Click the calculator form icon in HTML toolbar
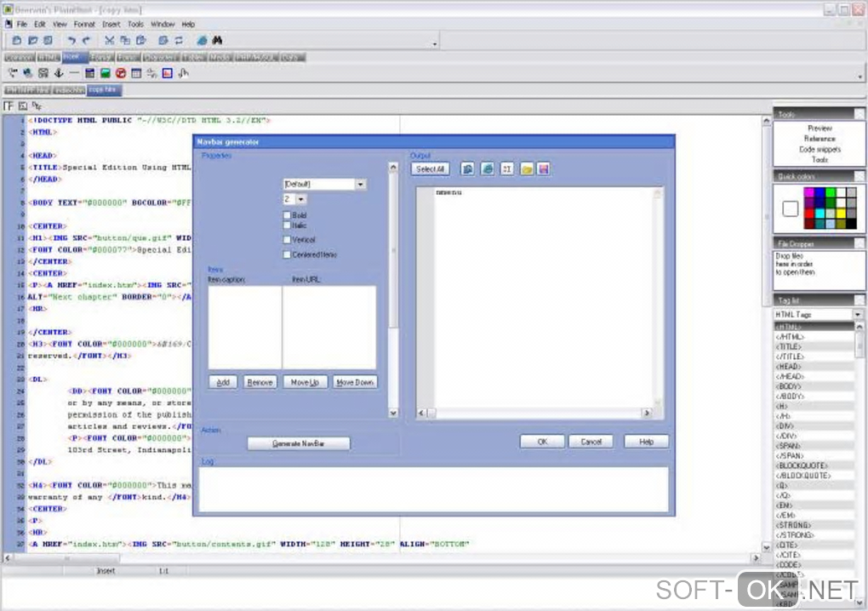This screenshot has height=611, width=868. pos(89,73)
